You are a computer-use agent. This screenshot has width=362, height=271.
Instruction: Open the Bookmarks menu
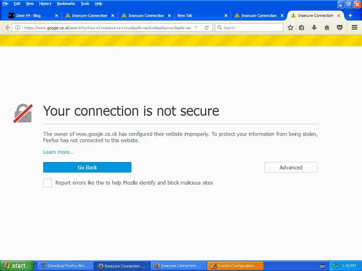(66, 4)
